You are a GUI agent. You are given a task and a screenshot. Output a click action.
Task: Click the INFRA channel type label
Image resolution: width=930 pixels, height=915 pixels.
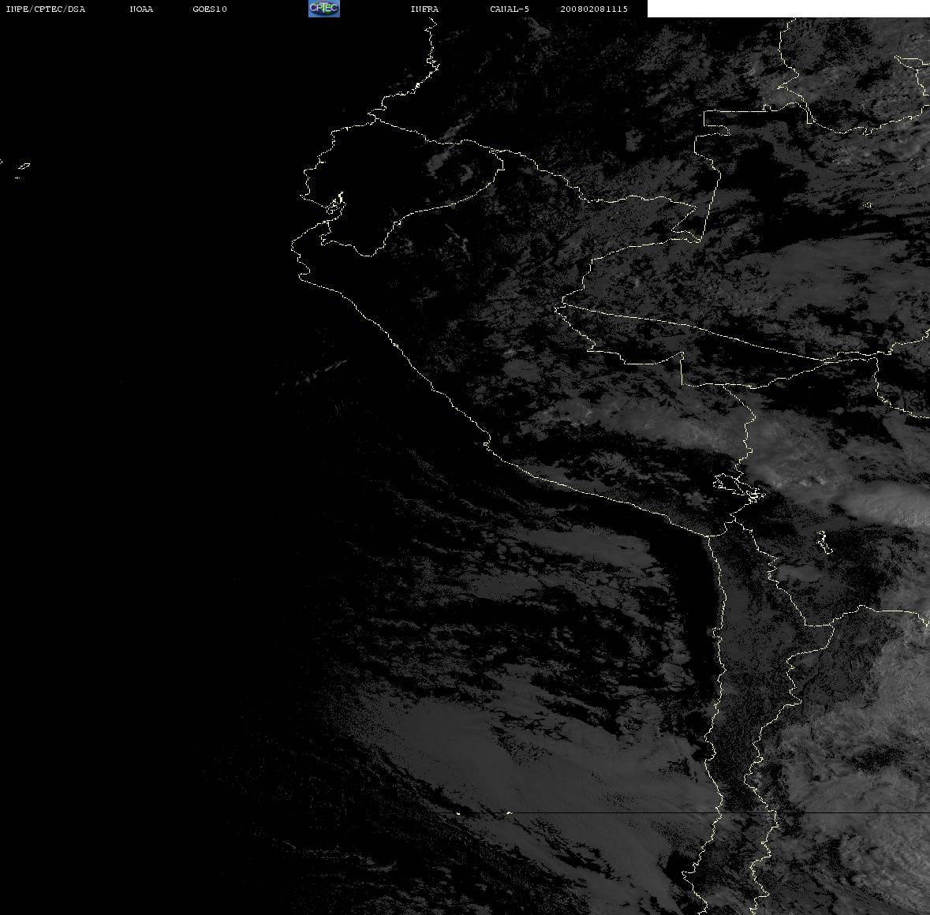[x=424, y=9]
